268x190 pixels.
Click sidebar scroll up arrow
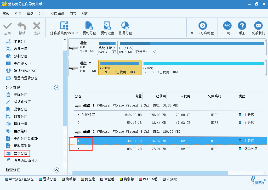pyautogui.click(x=65, y=39)
